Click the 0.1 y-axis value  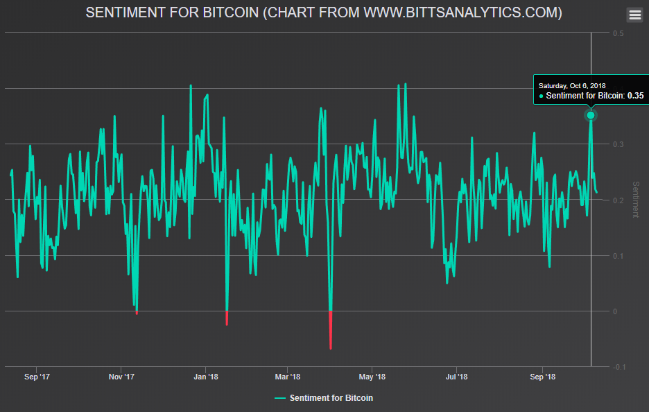click(618, 256)
